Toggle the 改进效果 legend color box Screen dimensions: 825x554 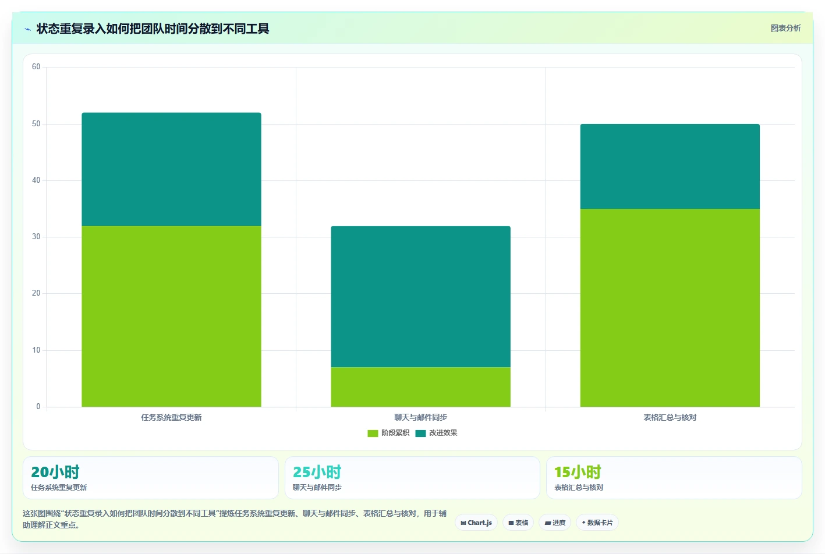pos(420,433)
